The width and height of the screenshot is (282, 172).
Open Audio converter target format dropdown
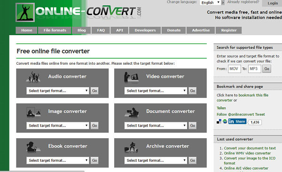[57, 91]
